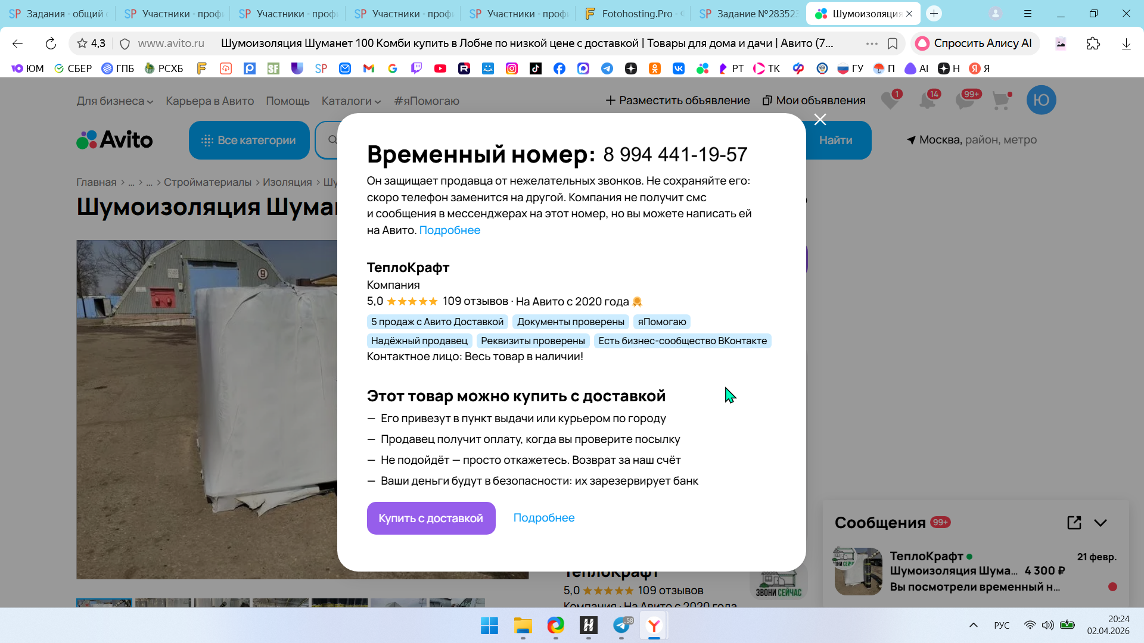This screenshot has height=643, width=1144.
Task: Collapse the Messages widget chevron
Action: click(1101, 523)
